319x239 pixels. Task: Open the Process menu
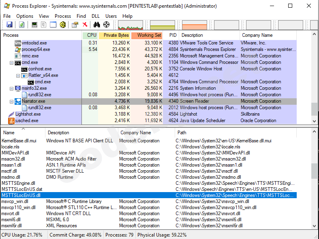[x=63, y=16]
